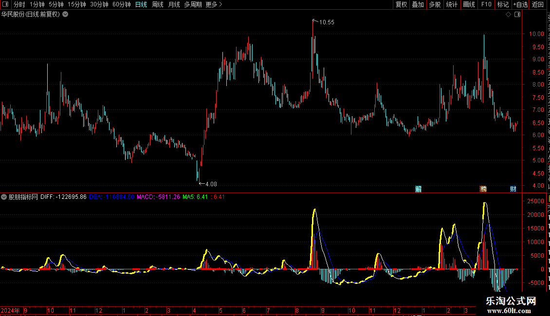This screenshot has height=316, width=550.
Task: Open the 多周期 multi-period view
Action: 193,4
